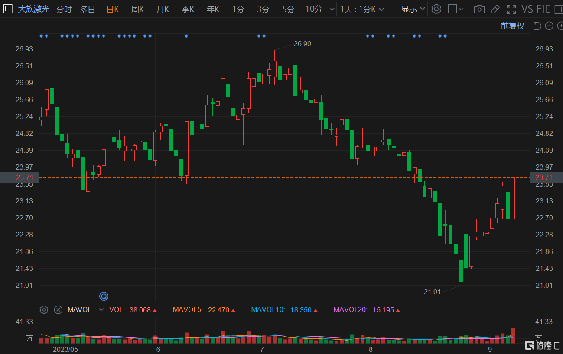Open the layout square dropdown

[456, 9]
